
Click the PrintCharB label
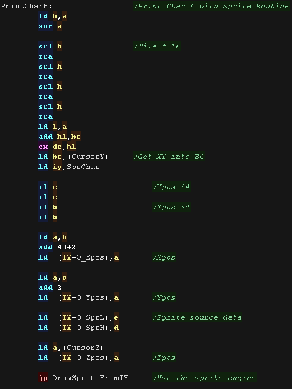[26, 6]
